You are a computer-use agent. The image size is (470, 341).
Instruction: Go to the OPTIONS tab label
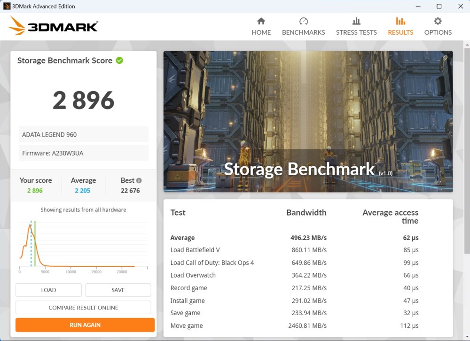point(438,32)
